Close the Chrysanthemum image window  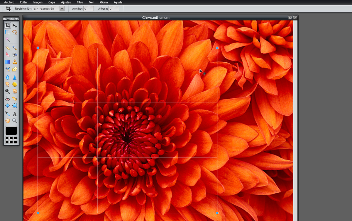(295, 18)
